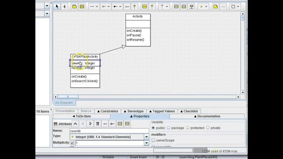Click the Go Up arrow in Properties
Image resolution: width=283 pixels, height=159 pixels.
(x=76, y=124)
